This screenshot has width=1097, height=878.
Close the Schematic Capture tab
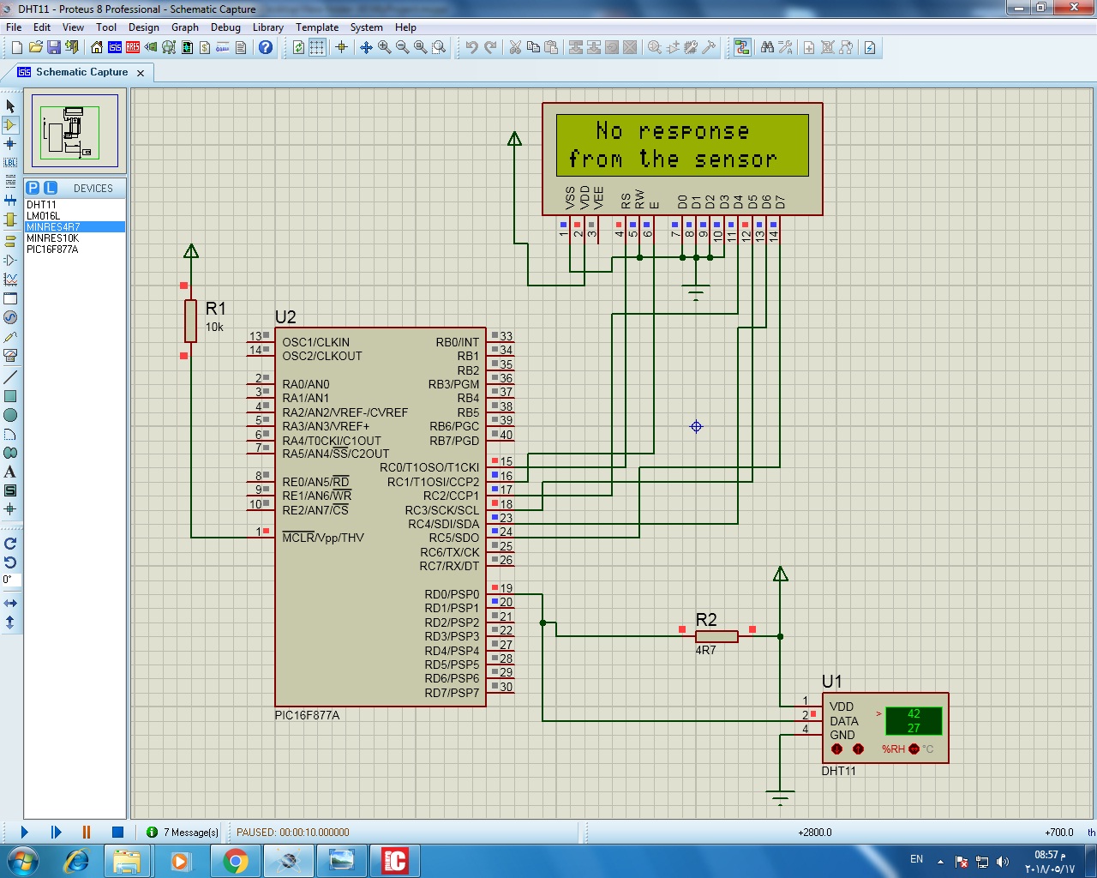click(141, 73)
